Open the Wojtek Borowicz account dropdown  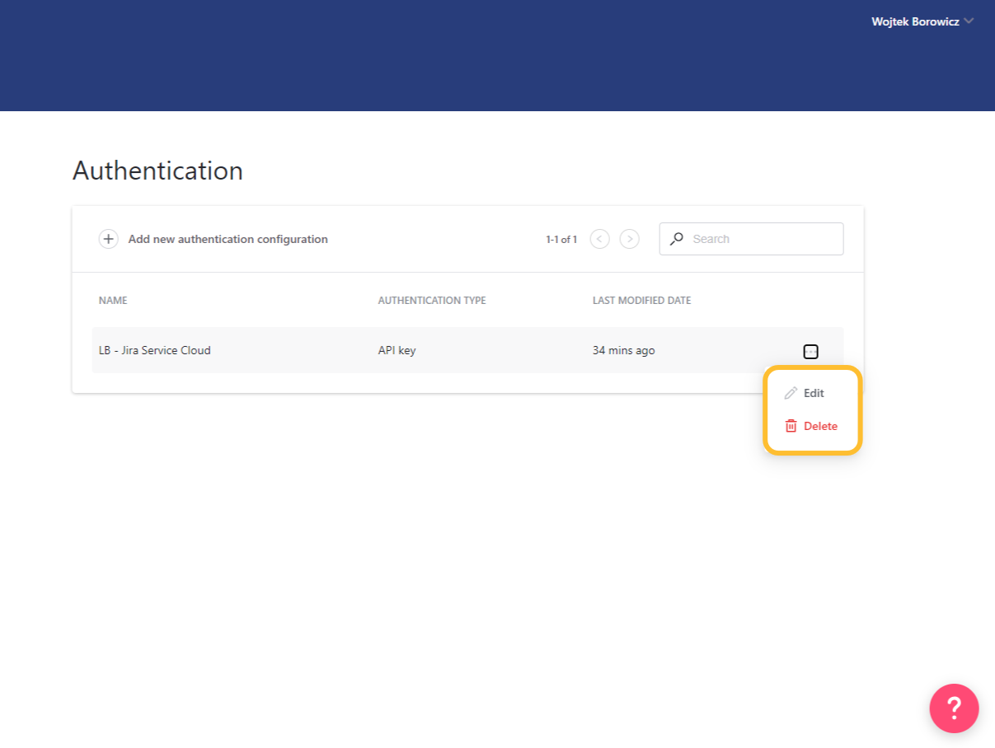click(x=917, y=21)
